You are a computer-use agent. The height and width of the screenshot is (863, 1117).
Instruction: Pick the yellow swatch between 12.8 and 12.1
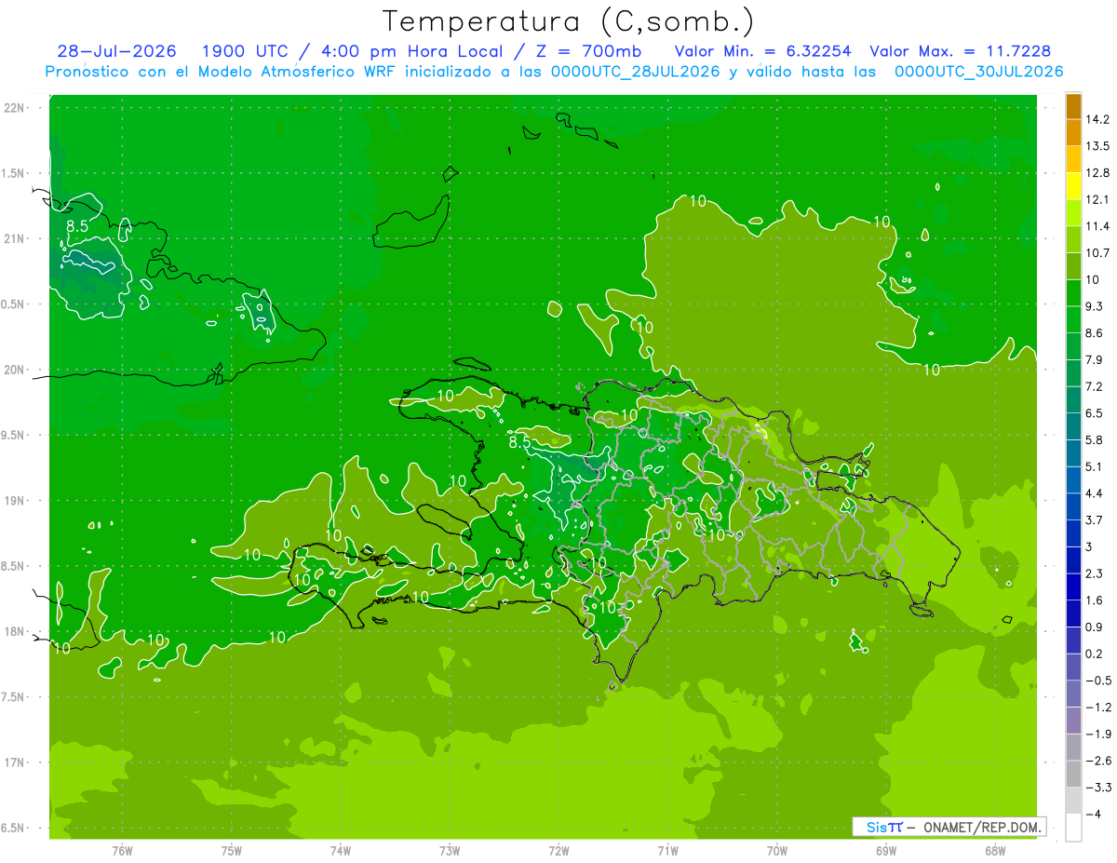[1073, 186]
